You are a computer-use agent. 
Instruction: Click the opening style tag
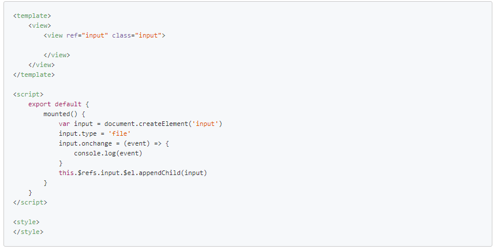[x=27, y=222]
